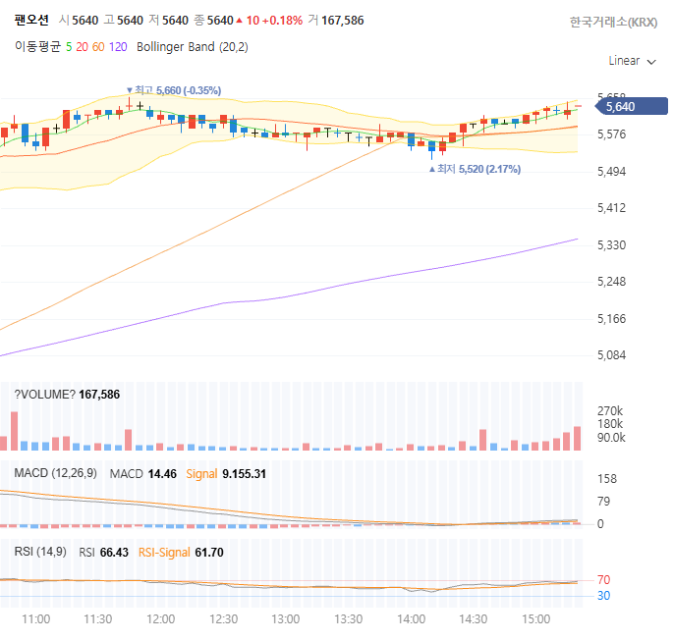Click the MACD (12,26,9) indicator label
This screenshot has height=641, width=673.
[55, 473]
